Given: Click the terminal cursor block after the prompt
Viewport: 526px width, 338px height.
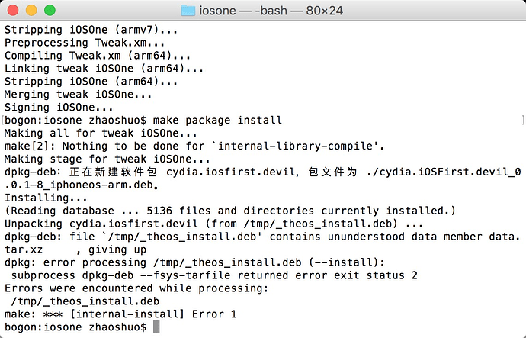Looking at the screenshot, I should 156,327.
